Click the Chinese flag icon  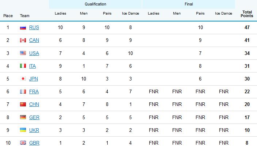pyautogui.click(x=23, y=105)
